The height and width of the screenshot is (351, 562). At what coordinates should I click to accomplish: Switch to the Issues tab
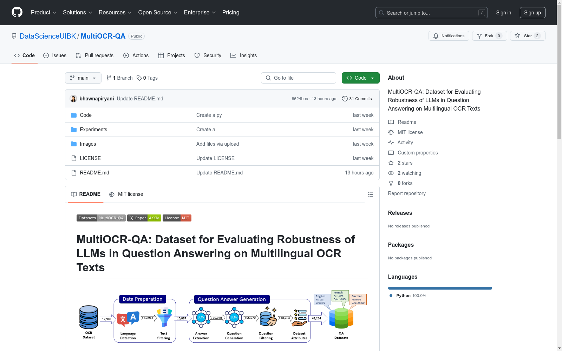click(x=55, y=55)
